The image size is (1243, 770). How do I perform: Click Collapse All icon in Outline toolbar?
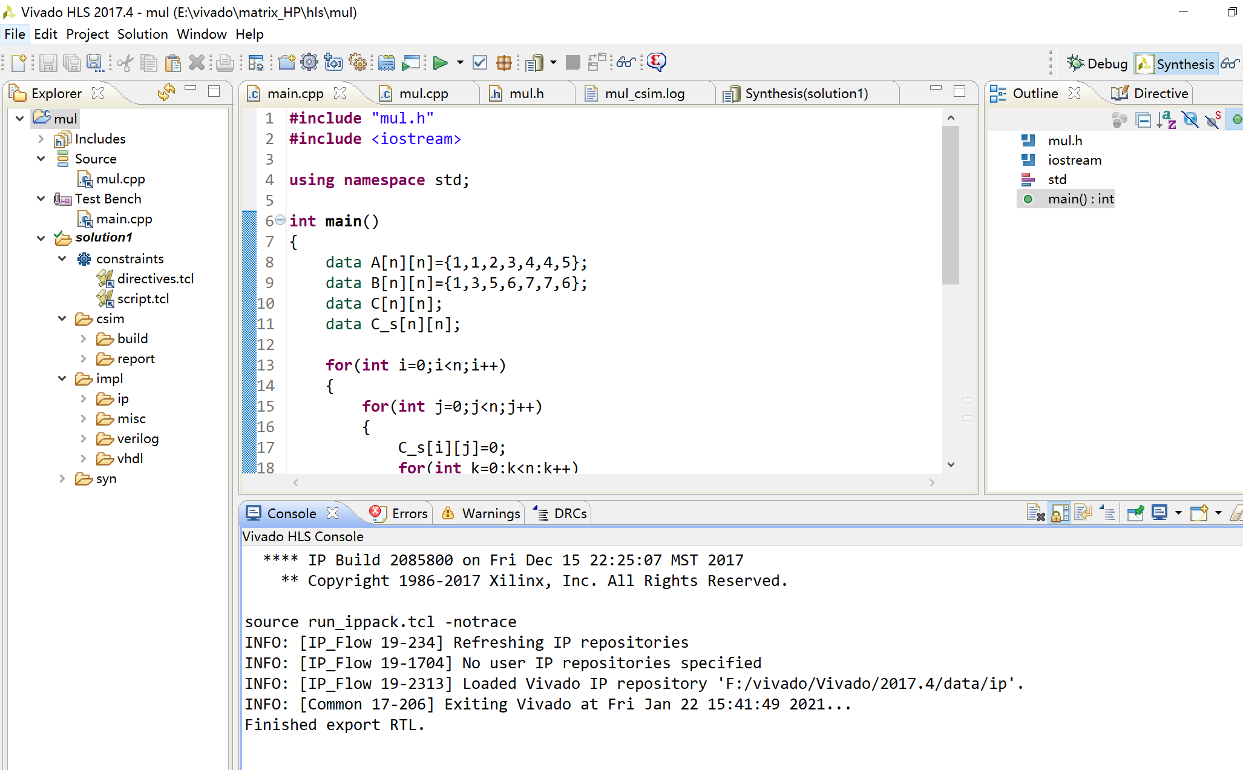[x=1143, y=120]
